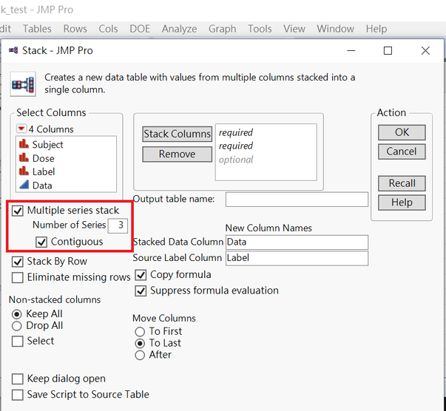Image resolution: width=446 pixels, height=411 pixels.
Task: Toggle the Contiguous checkbox
Action: pyautogui.click(x=41, y=242)
